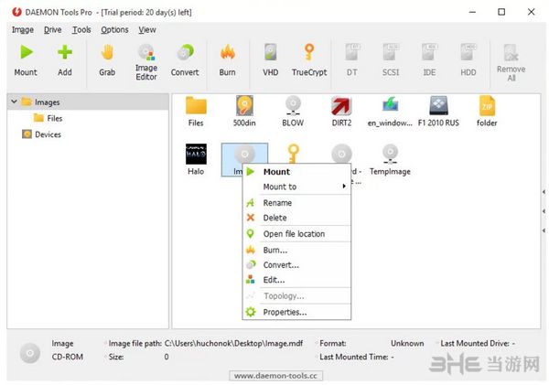Open the TrueCrypt tool

click(309, 61)
